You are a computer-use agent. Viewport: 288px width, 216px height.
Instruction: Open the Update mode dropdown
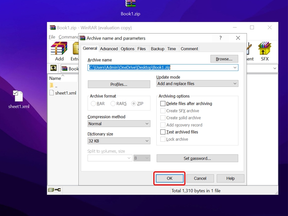tap(197, 84)
